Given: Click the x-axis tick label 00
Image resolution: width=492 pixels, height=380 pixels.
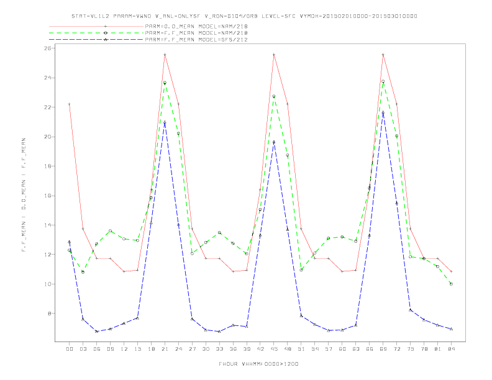Looking at the screenshot, I should click(x=70, y=349).
